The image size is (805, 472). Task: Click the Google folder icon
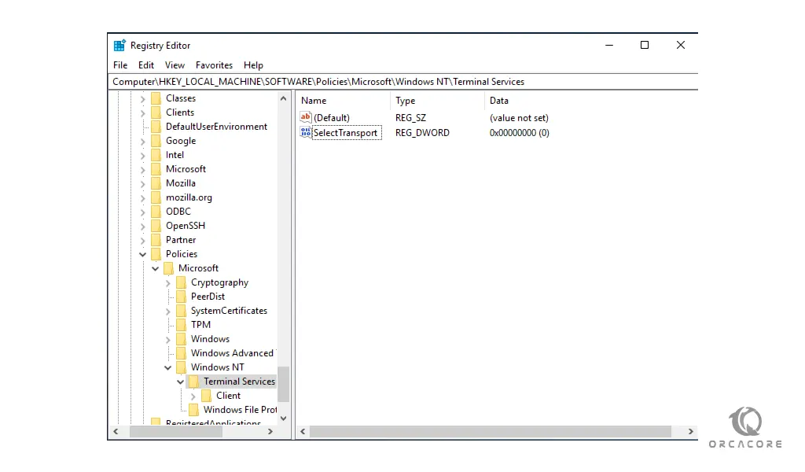click(x=156, y=141)
